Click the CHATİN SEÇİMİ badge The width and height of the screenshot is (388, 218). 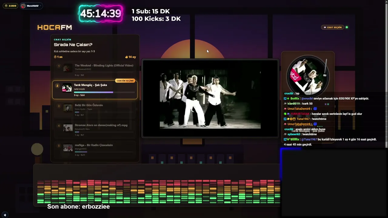[125, 81]
